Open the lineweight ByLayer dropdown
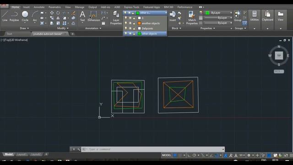The height and width of the screenshot is (165, 293). click(218, 18)
